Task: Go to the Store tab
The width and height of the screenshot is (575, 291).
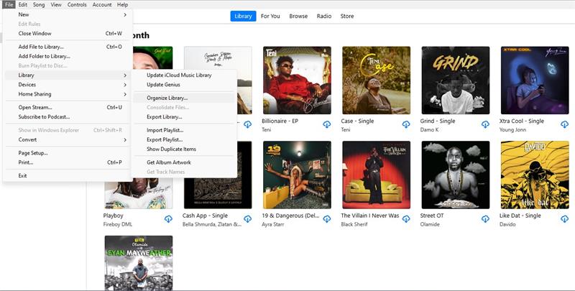Action: coord(347,16)
